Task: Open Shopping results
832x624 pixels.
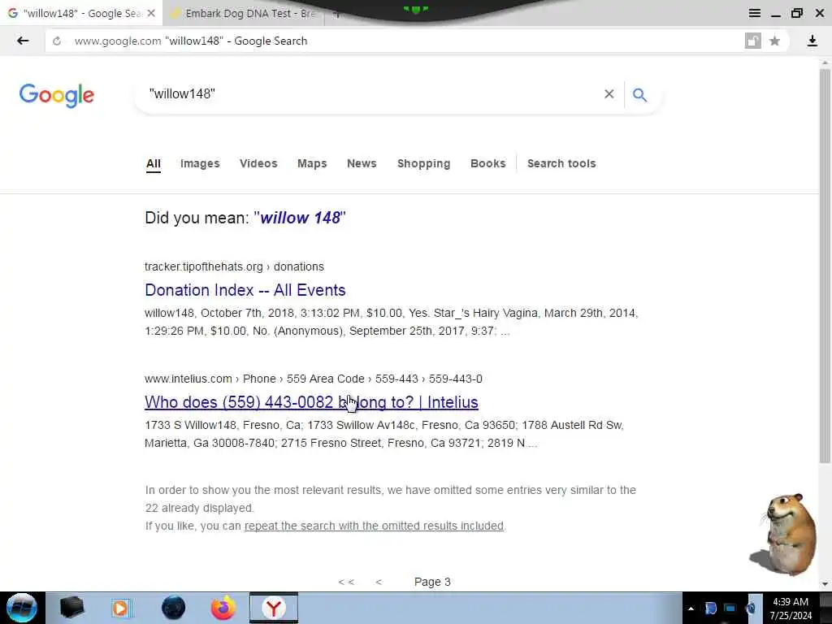Action: click(x=424, y=163)
